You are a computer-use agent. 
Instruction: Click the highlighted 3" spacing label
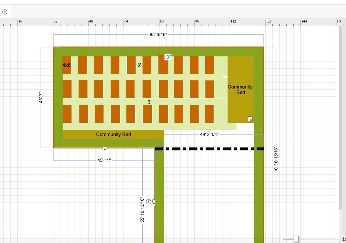click(168, 57)
